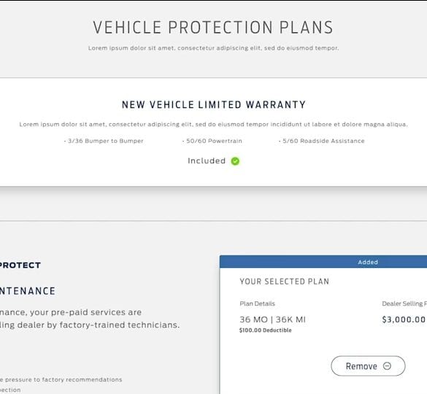427x394 pixels.
Task: Click the PROTECT section heading
Action: pyautogui.click(x=20, y=265)
